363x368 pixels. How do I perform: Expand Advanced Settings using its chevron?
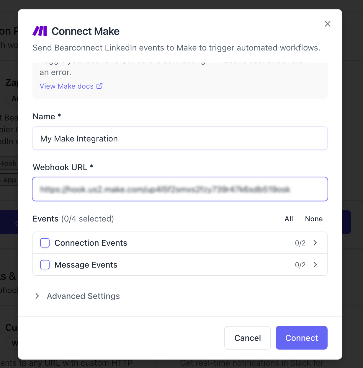click(37, 296)
